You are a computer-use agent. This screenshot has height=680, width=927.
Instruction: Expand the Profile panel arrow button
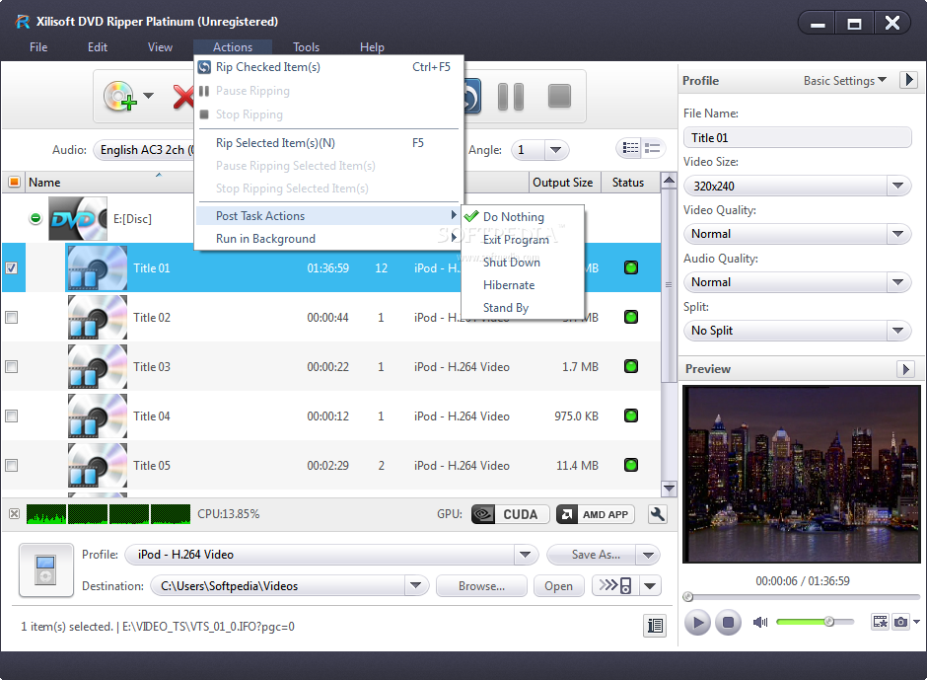coord(908,80)
